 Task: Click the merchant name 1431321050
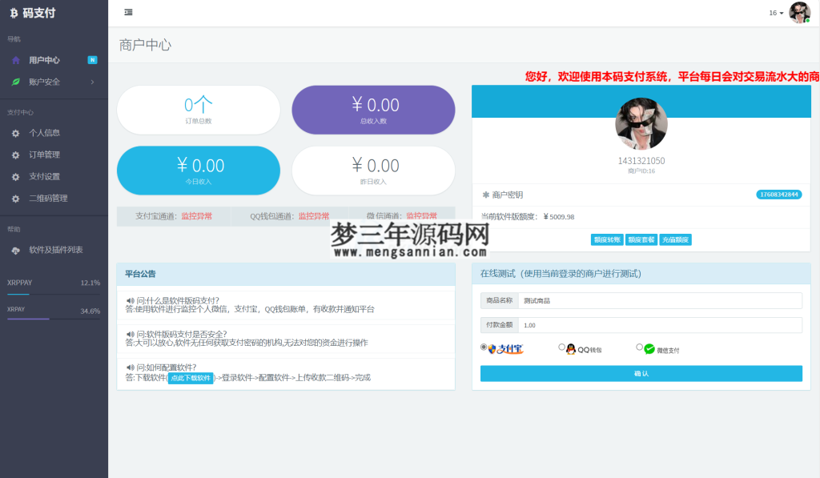[x=641, y=161]
